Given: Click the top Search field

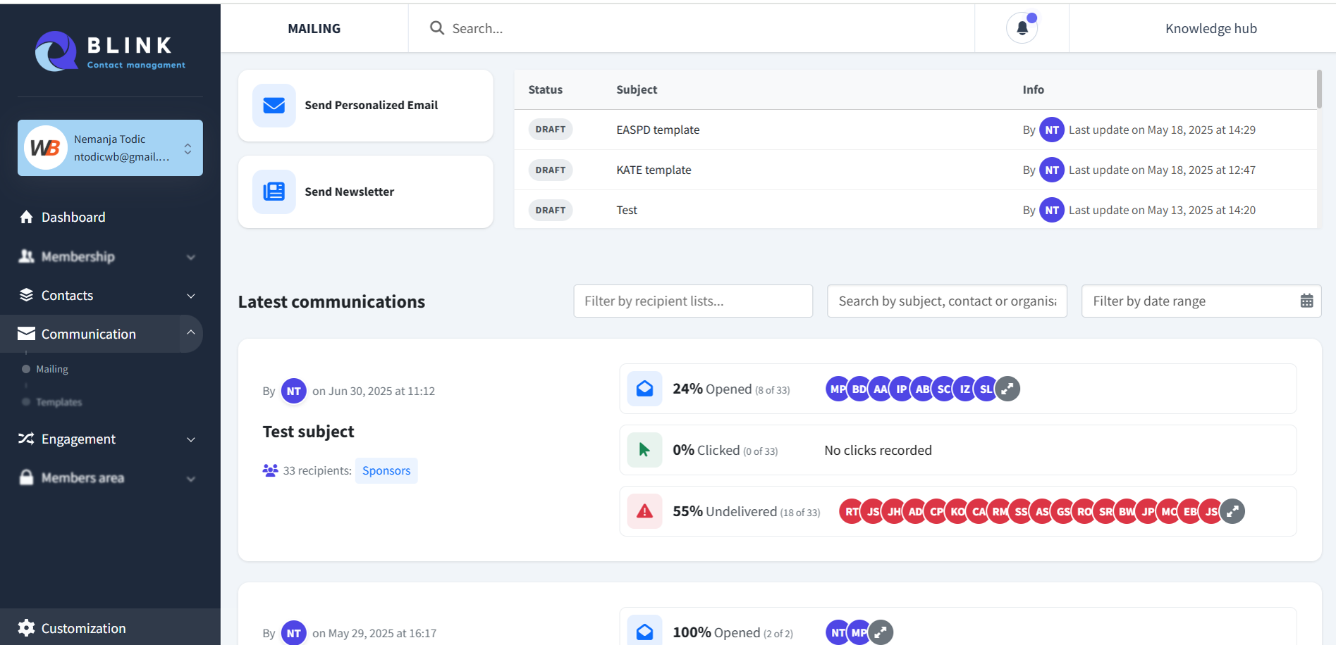Looking at the screenshot, I should pyautogui.click(x=691, y=28).
